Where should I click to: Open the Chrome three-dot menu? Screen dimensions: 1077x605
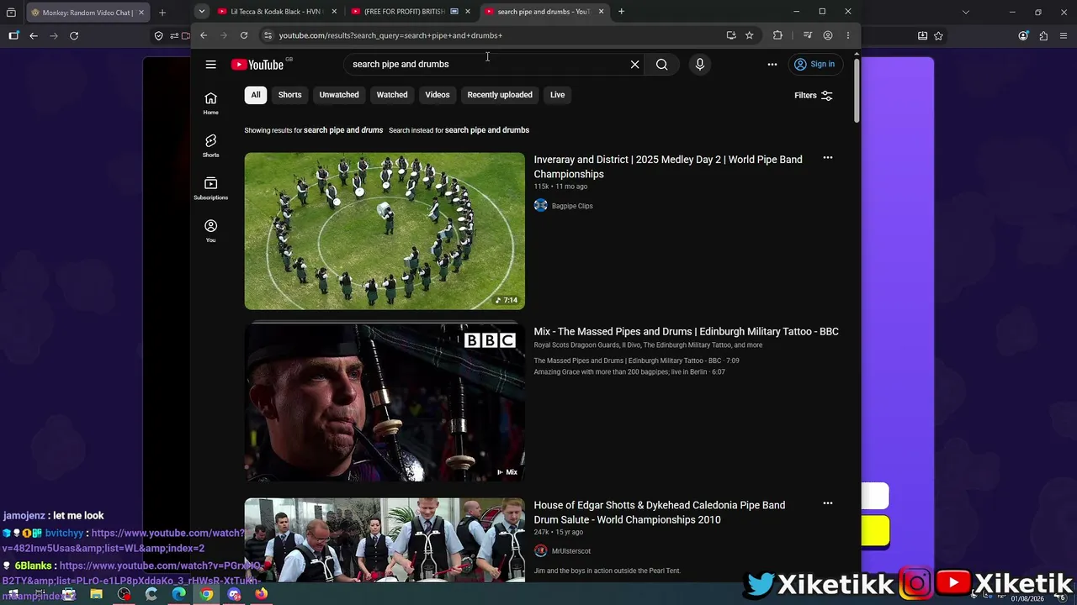coord(848,35)
